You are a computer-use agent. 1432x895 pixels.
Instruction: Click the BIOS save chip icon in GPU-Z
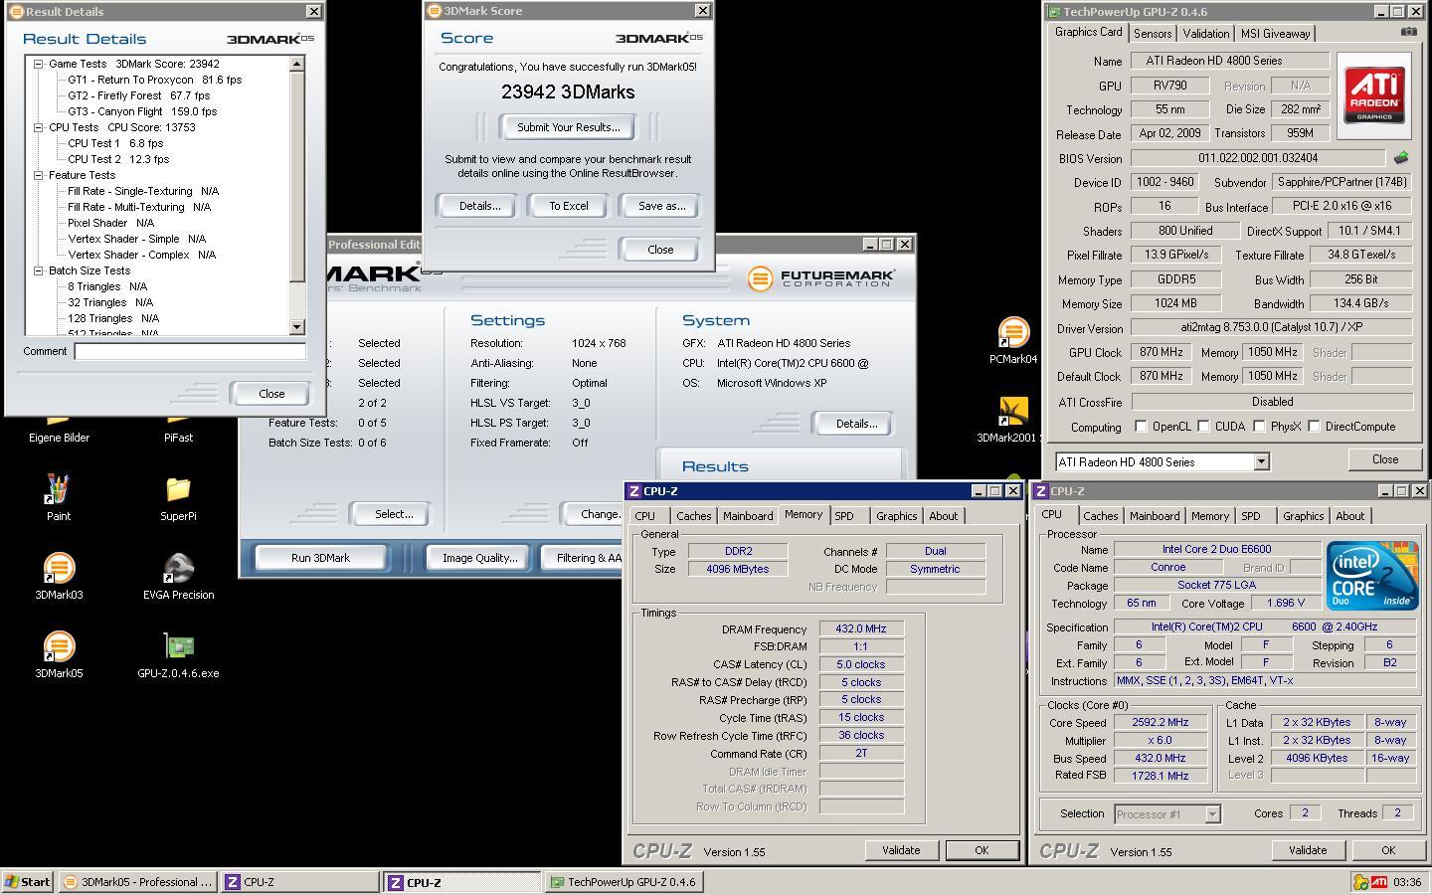pos(1401,158)
